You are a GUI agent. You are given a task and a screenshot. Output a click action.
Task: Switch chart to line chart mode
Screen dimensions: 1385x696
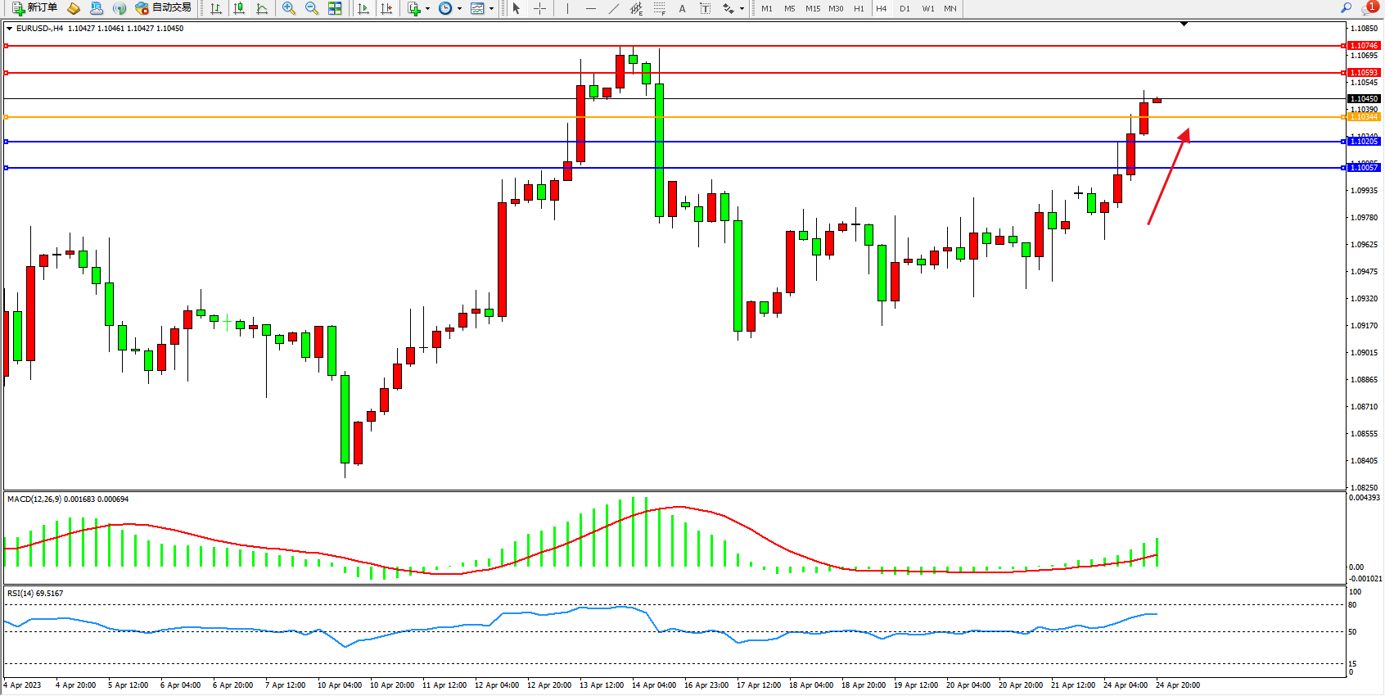click(x=262, y=8)
